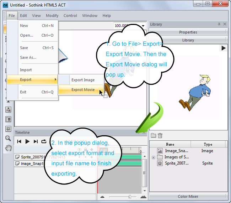Image resolution: width=231 pixels, height=203 pixels.
Task: Click the Image_Sna... image type icon
Action: (x=160, y=151)
